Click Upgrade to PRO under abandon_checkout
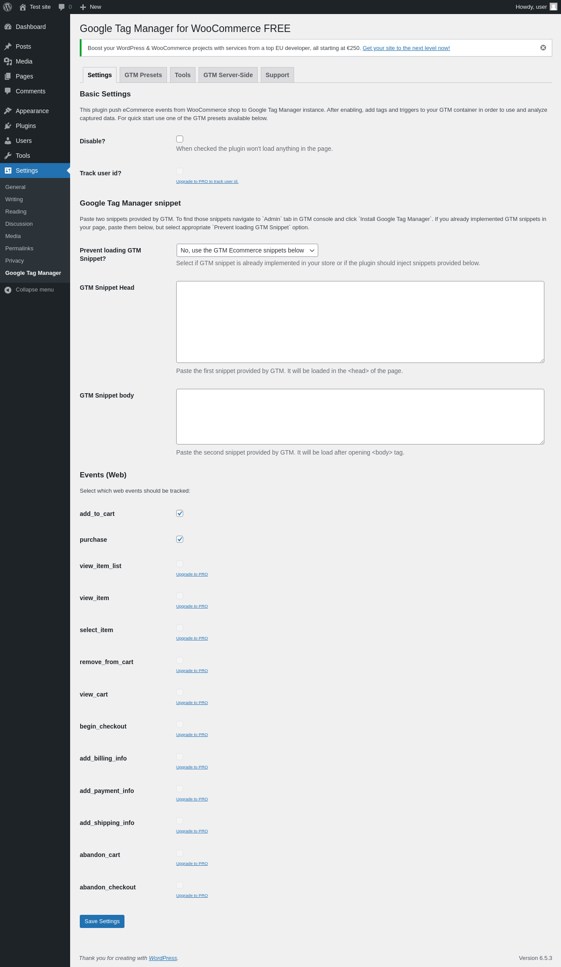Viewport: 561px width, 967px height. point(192,896)
